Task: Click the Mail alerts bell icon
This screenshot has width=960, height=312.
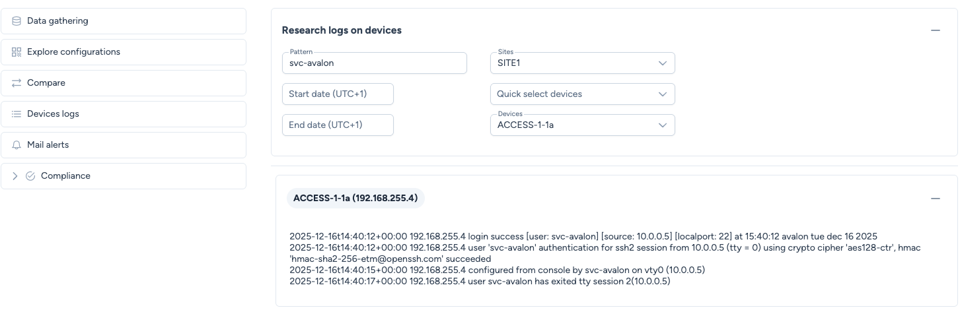Action: 17,145
